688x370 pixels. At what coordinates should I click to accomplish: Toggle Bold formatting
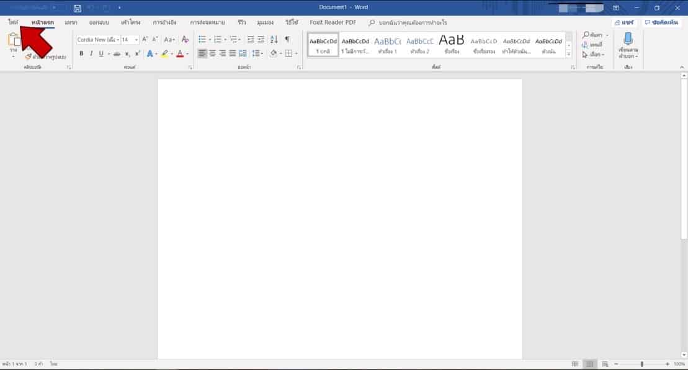[x=81, y=54]
